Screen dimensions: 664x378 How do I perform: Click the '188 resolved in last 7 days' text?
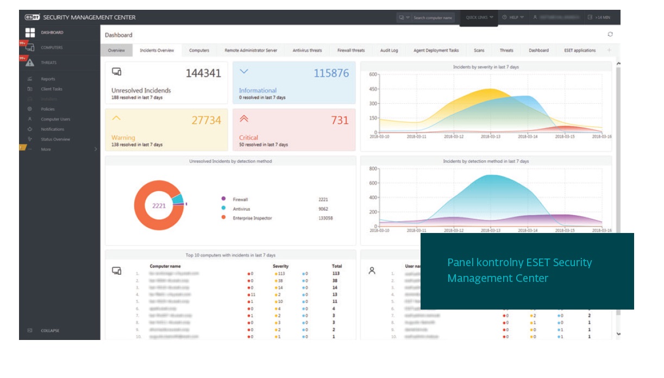(x=137, y=98)
